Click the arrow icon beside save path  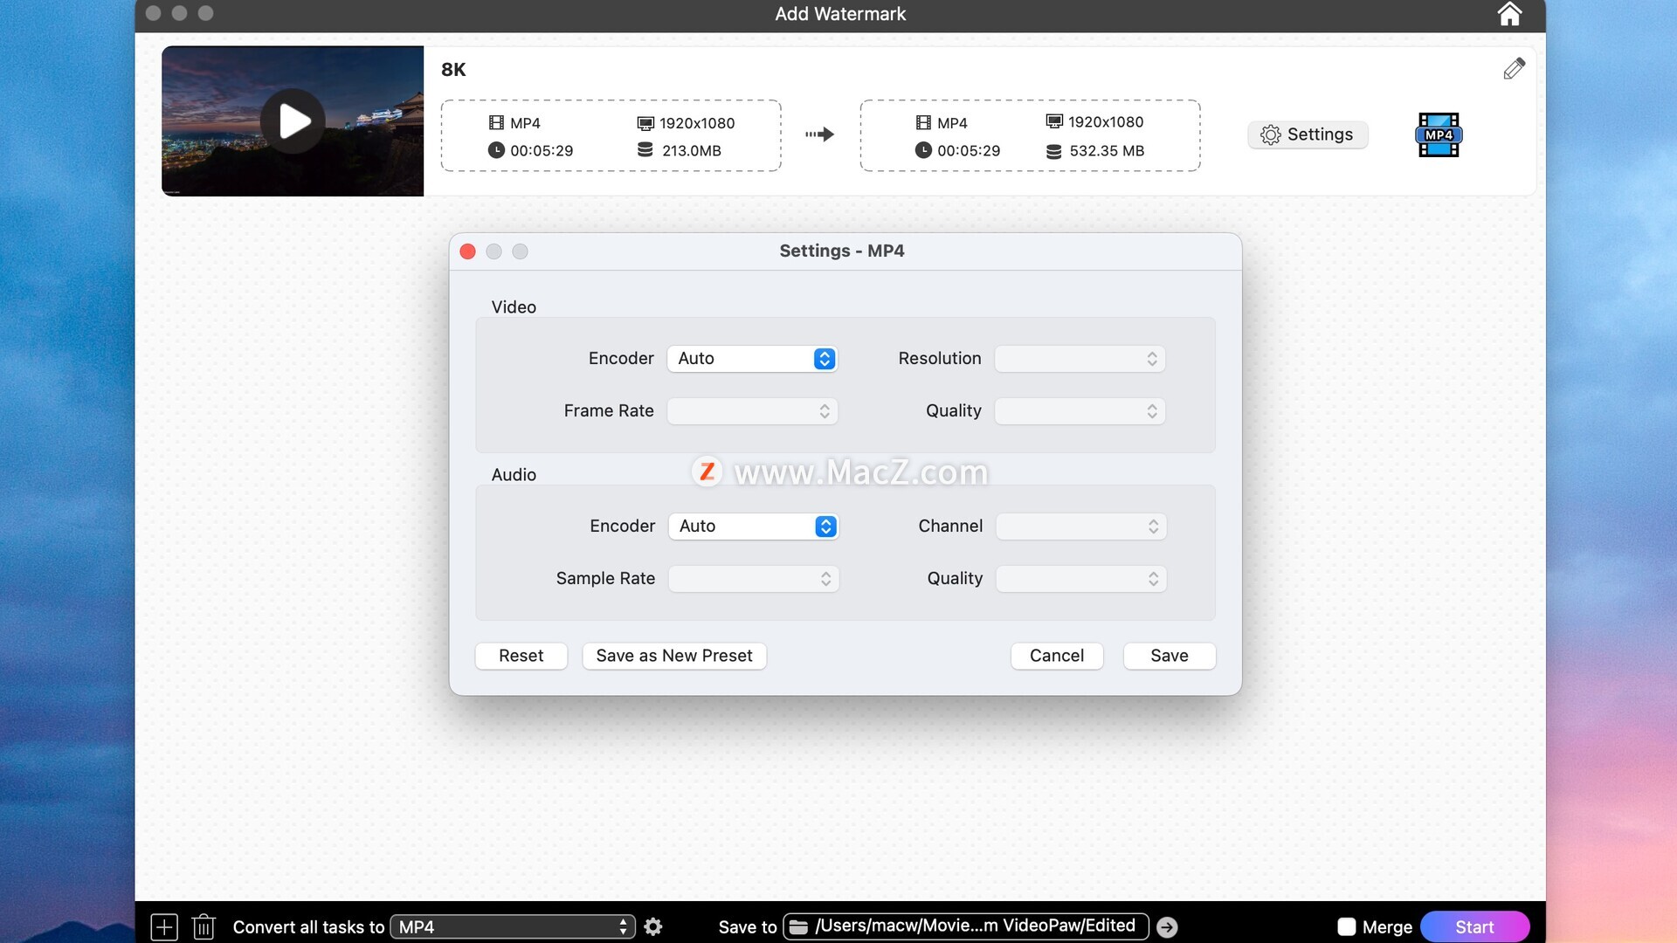(1167, 927)
